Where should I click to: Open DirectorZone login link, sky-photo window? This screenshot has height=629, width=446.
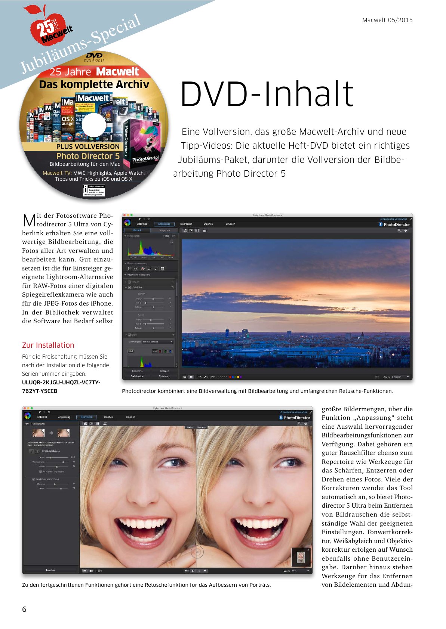(394, 219)
